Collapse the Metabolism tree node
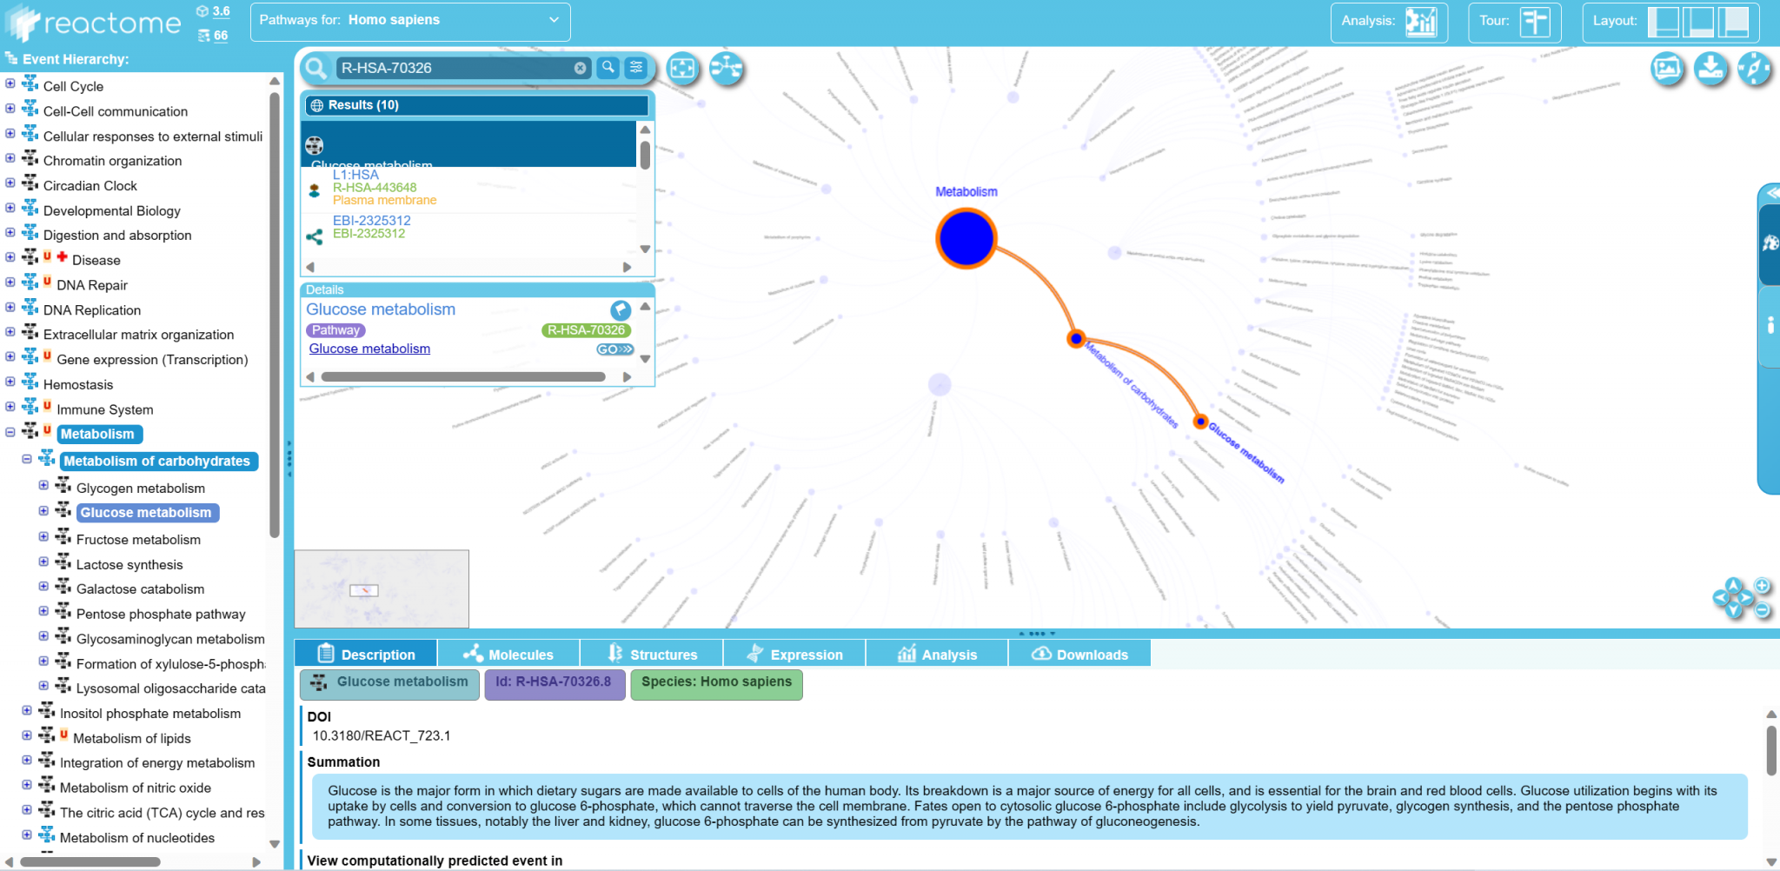Image resolution: width=1780 pixels, height=871 pixels. pyautogui.click(x=10, y=432)
